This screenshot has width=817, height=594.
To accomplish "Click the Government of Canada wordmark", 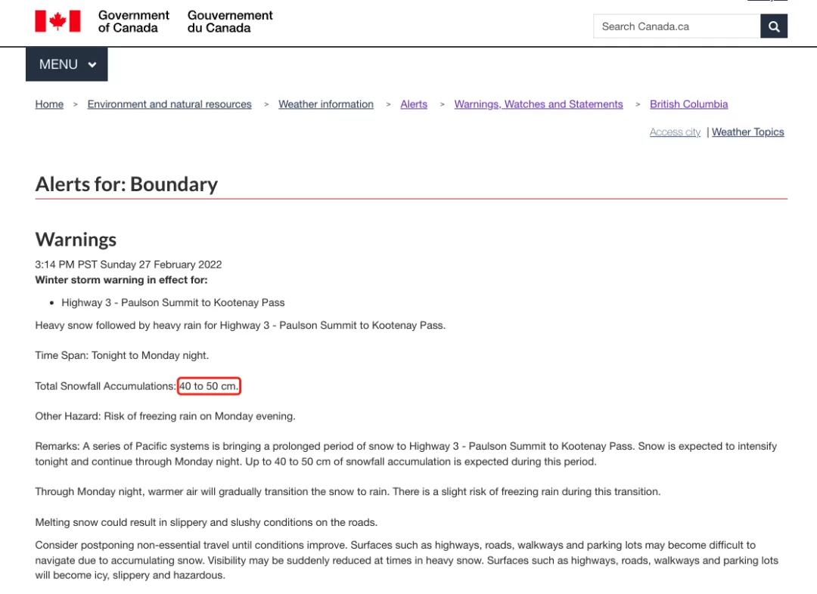I will pos(133,22).
